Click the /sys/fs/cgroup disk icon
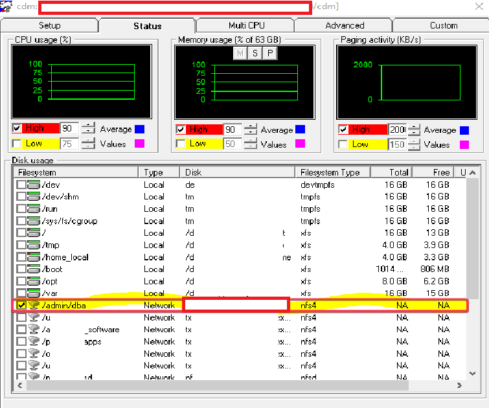 click(x=34, y=221)
